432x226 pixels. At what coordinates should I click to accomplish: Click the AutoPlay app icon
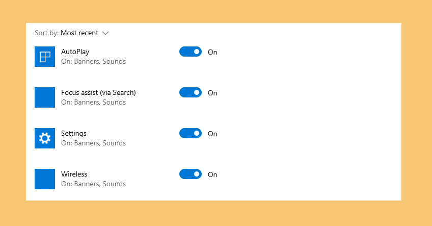(x=45, y=57)
